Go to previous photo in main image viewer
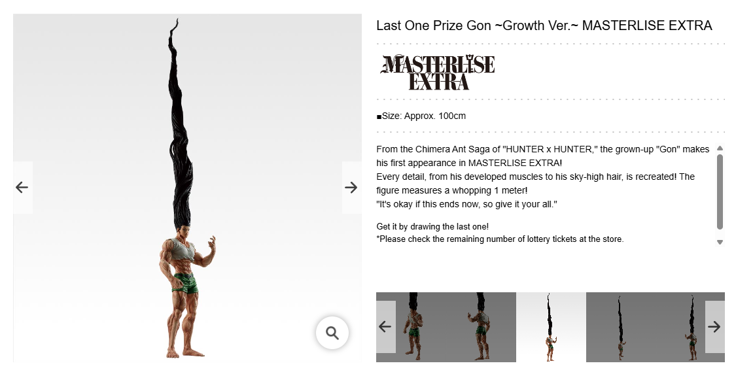 pos(22,188)
